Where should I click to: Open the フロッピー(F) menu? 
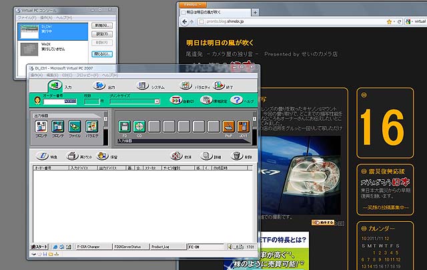(x=87, y=76)
